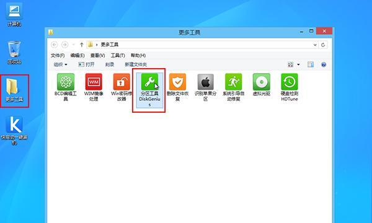Toggle the preview pane icon

pos(311,64)
